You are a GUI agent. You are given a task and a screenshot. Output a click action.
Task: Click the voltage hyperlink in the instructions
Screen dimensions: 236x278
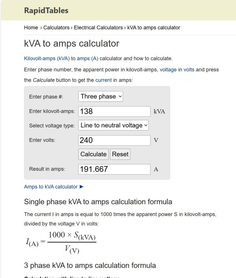point(168,69)
